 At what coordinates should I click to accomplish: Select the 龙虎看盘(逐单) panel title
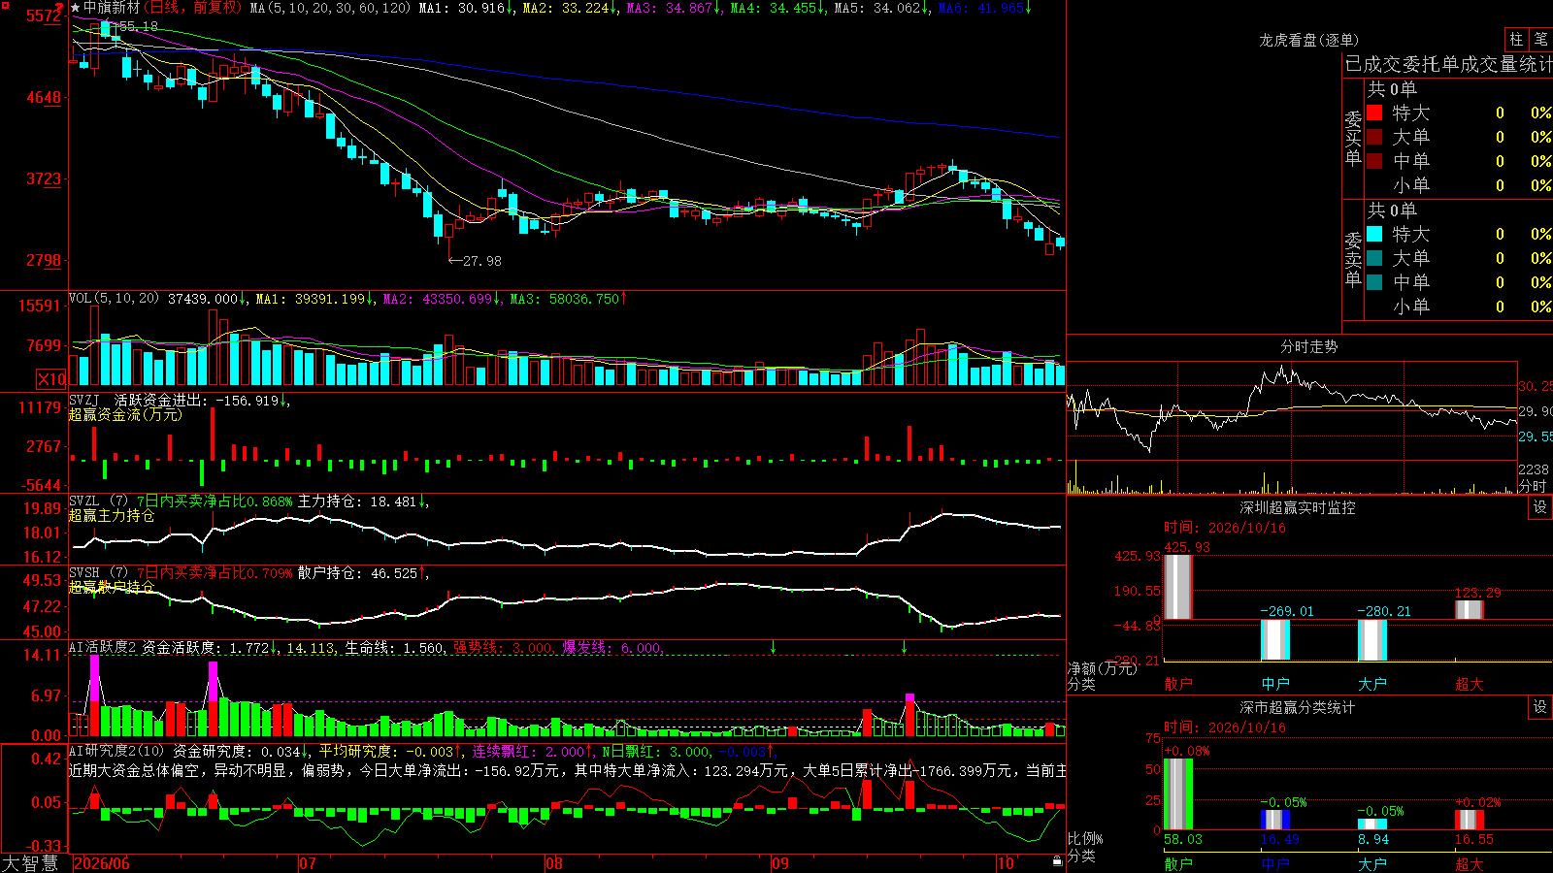click(x=1308, y=40)
